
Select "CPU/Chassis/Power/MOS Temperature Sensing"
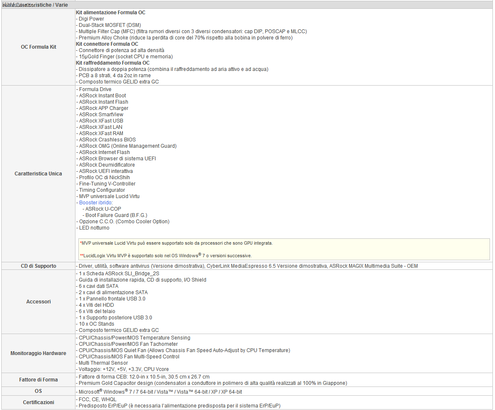[133, 338]
